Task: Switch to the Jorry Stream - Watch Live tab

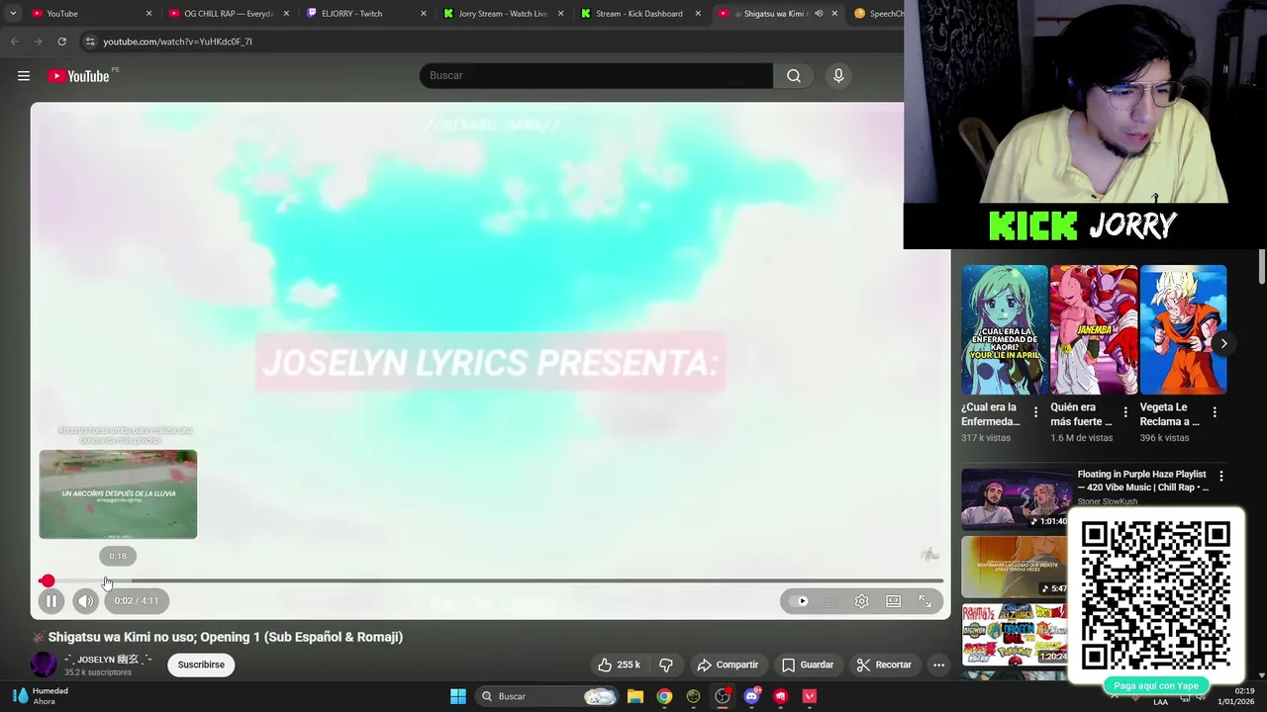Action: click(x=502, y=14)
